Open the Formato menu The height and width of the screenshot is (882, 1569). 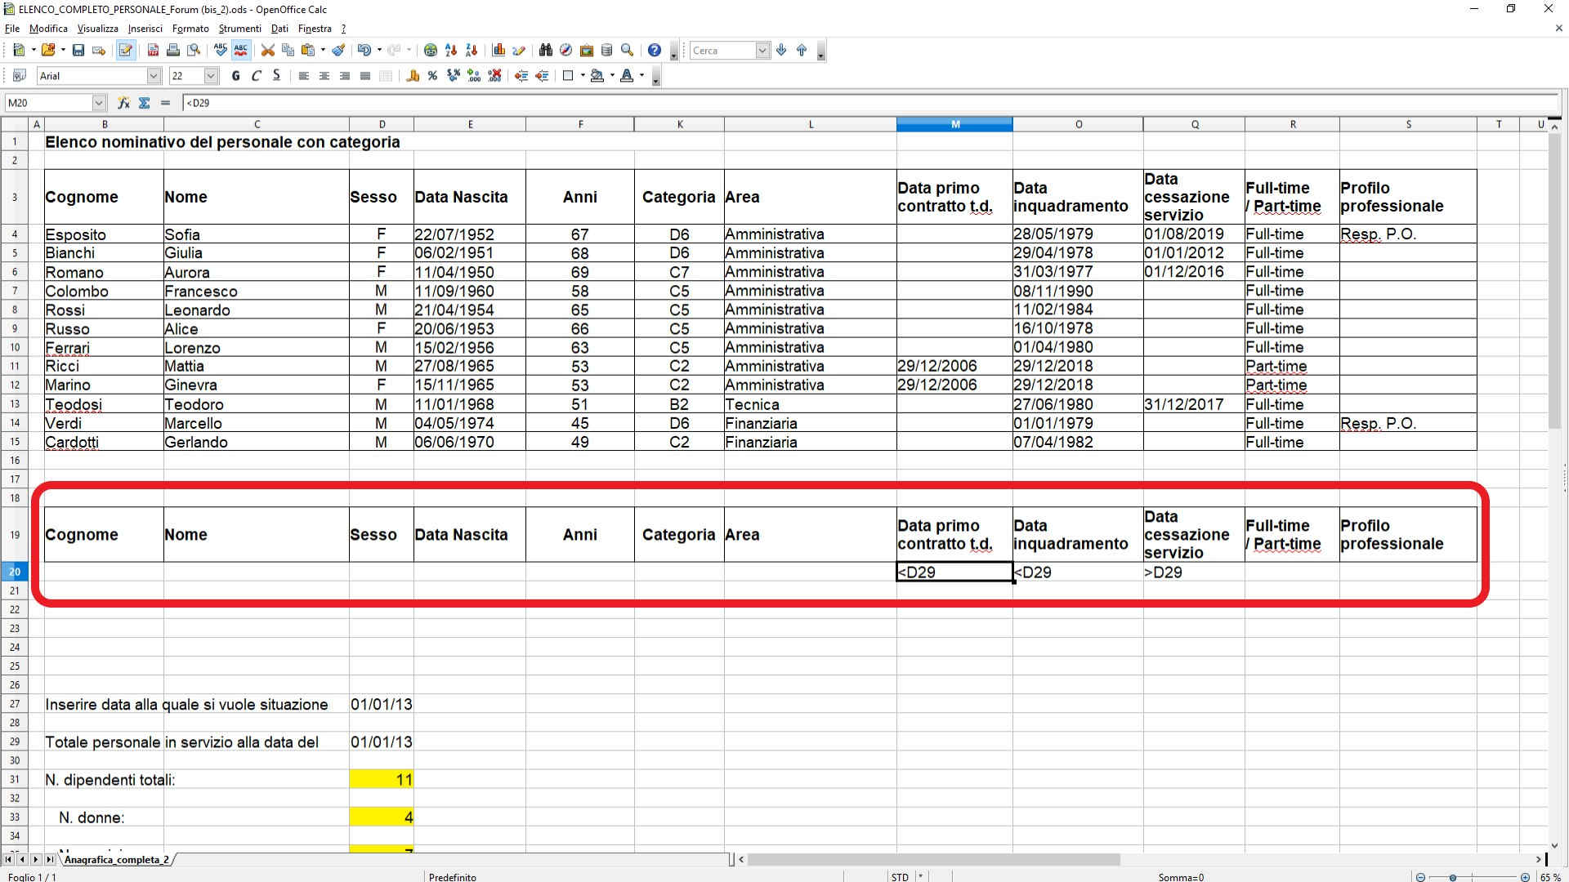(190, 29)
